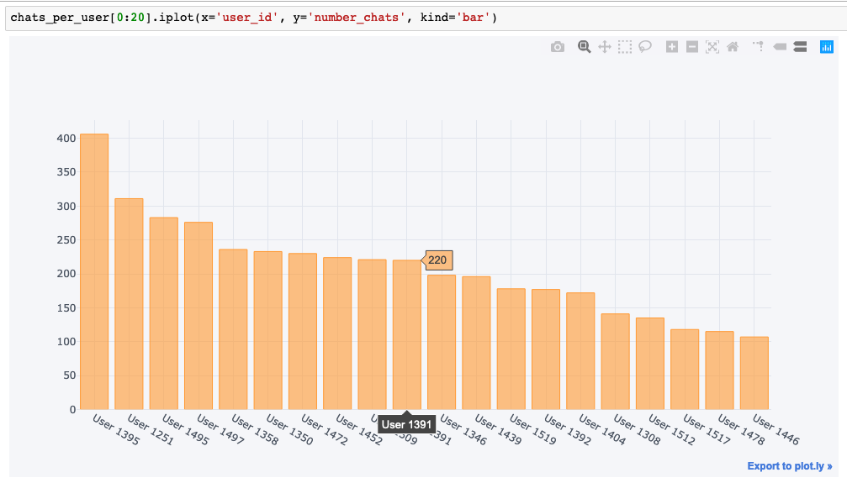The height and width of the screenshot is (483, 847).
Task: Activate the Pan tool with crossed arrows
Action: (x=605, y=47)
